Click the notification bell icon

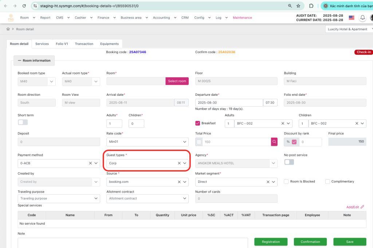pos(362,17)
